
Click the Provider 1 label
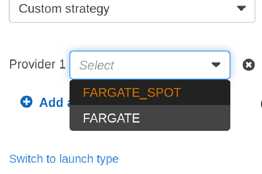point(37,65)
